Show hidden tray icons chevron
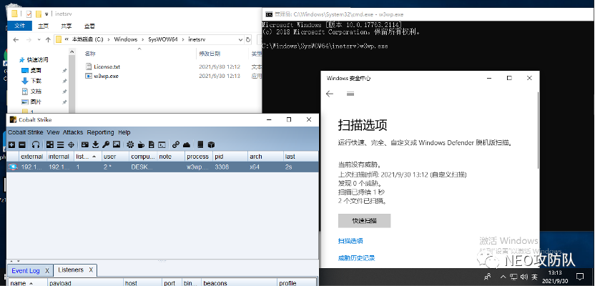The height and width of the screenshot is (286, 595). coord(503,277)
